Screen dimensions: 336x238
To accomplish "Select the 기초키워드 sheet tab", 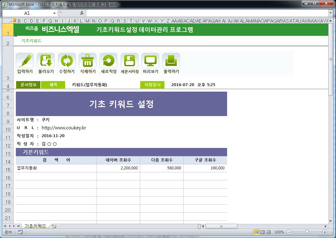I will click(35, 226).
